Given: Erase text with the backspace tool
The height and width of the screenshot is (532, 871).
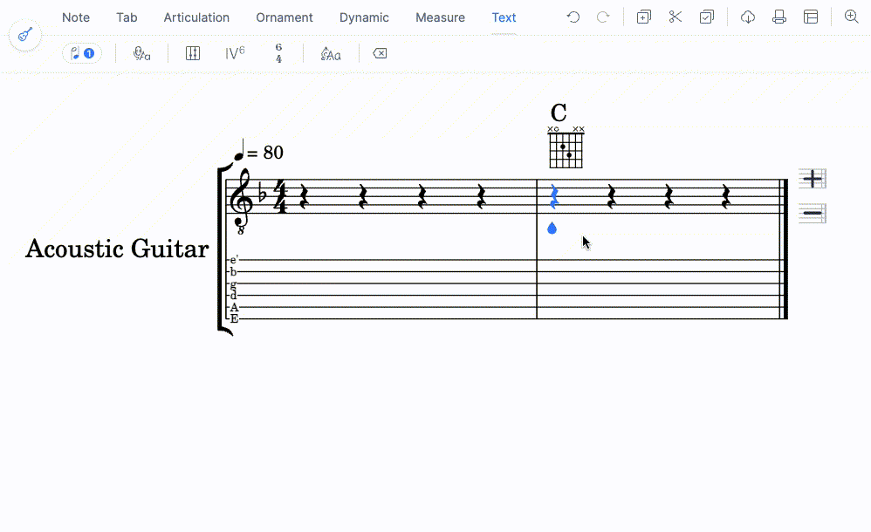Looking at the screenshot, I should [x=380, y=53].
